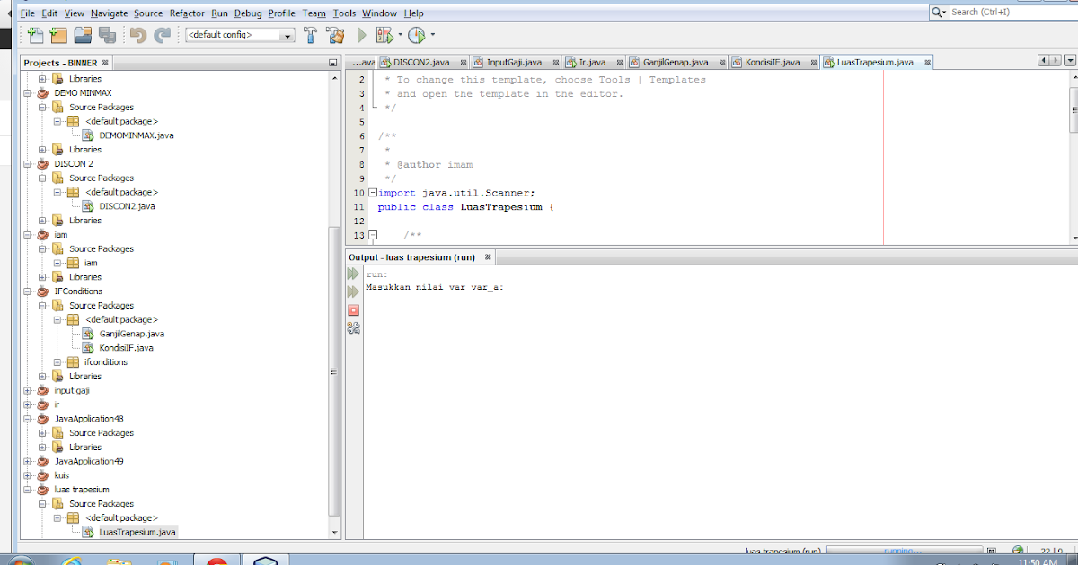This screenshot has height=565, width=1078.
Task: Open the Tools menu
Action: pyautogui.click(x=344, y=13)
